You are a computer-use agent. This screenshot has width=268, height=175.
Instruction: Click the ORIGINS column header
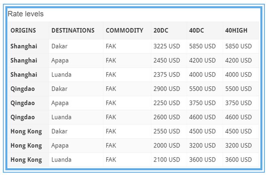(23, 30)
